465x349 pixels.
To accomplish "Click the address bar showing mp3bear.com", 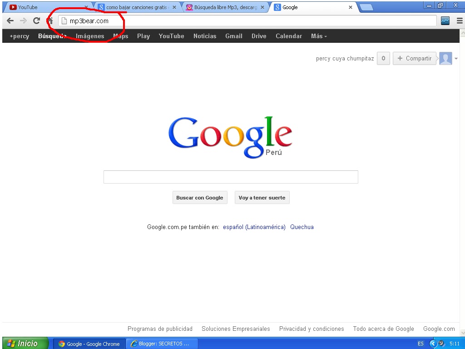I will coord(247,21).
